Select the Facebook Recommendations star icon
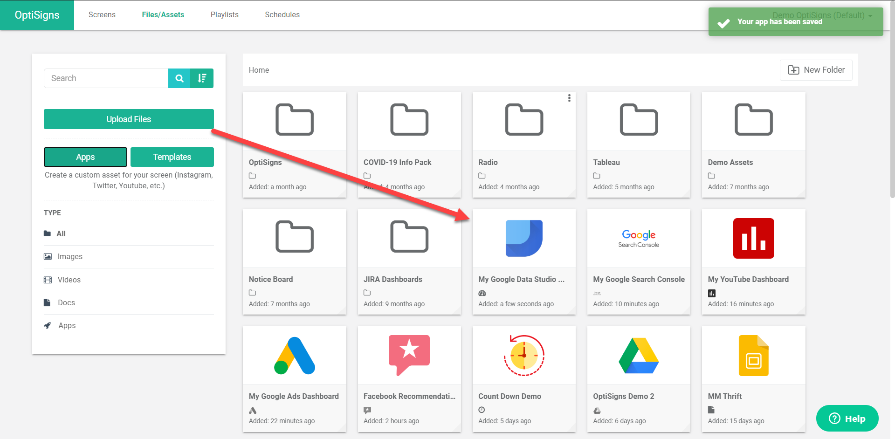 coord(409,355)
